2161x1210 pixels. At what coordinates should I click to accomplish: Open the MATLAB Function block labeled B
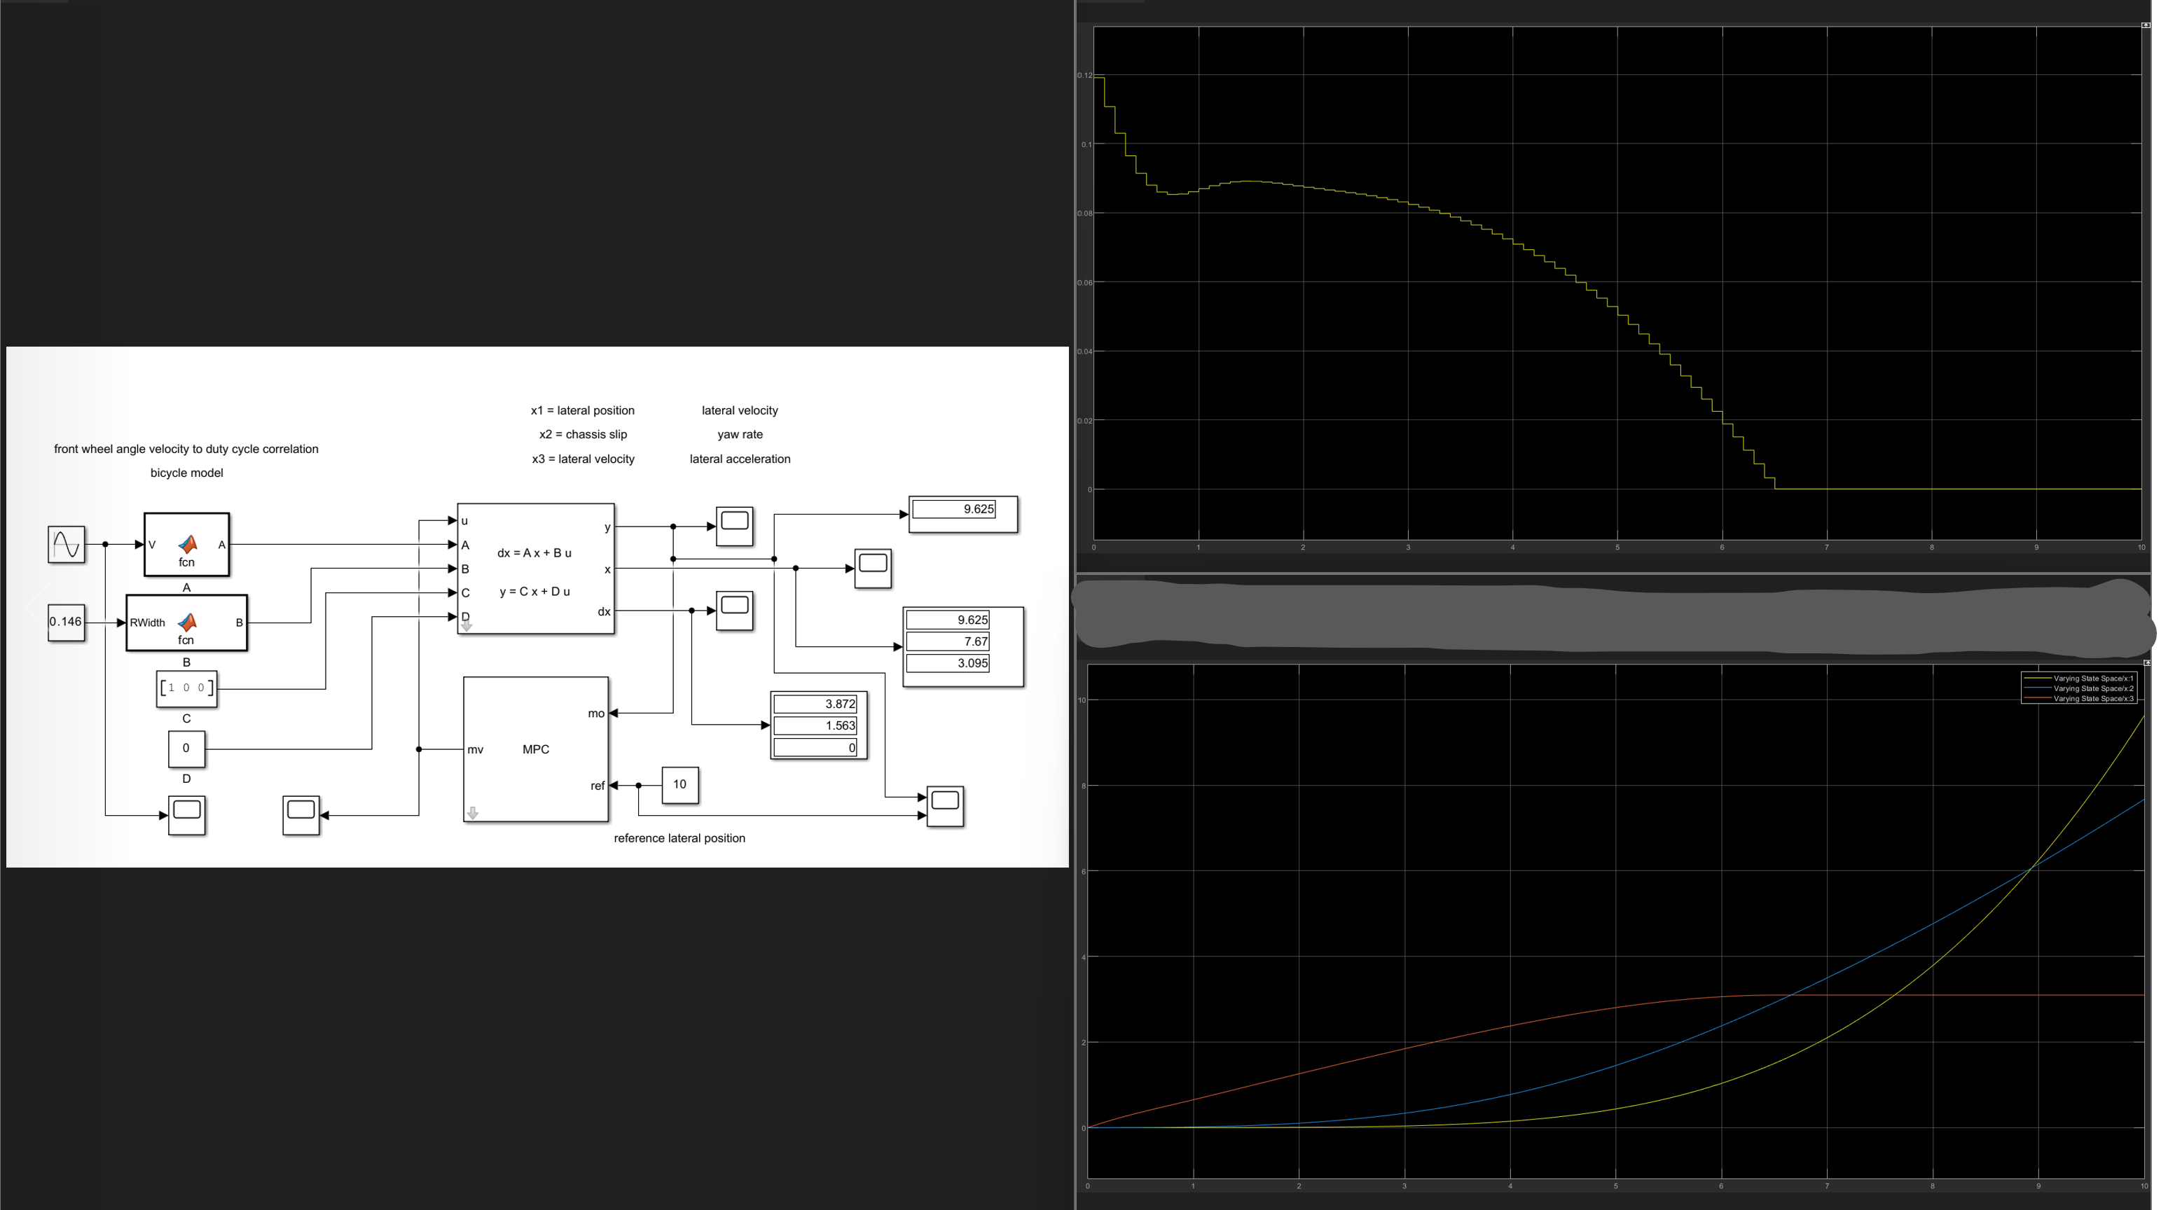[186, 623]
